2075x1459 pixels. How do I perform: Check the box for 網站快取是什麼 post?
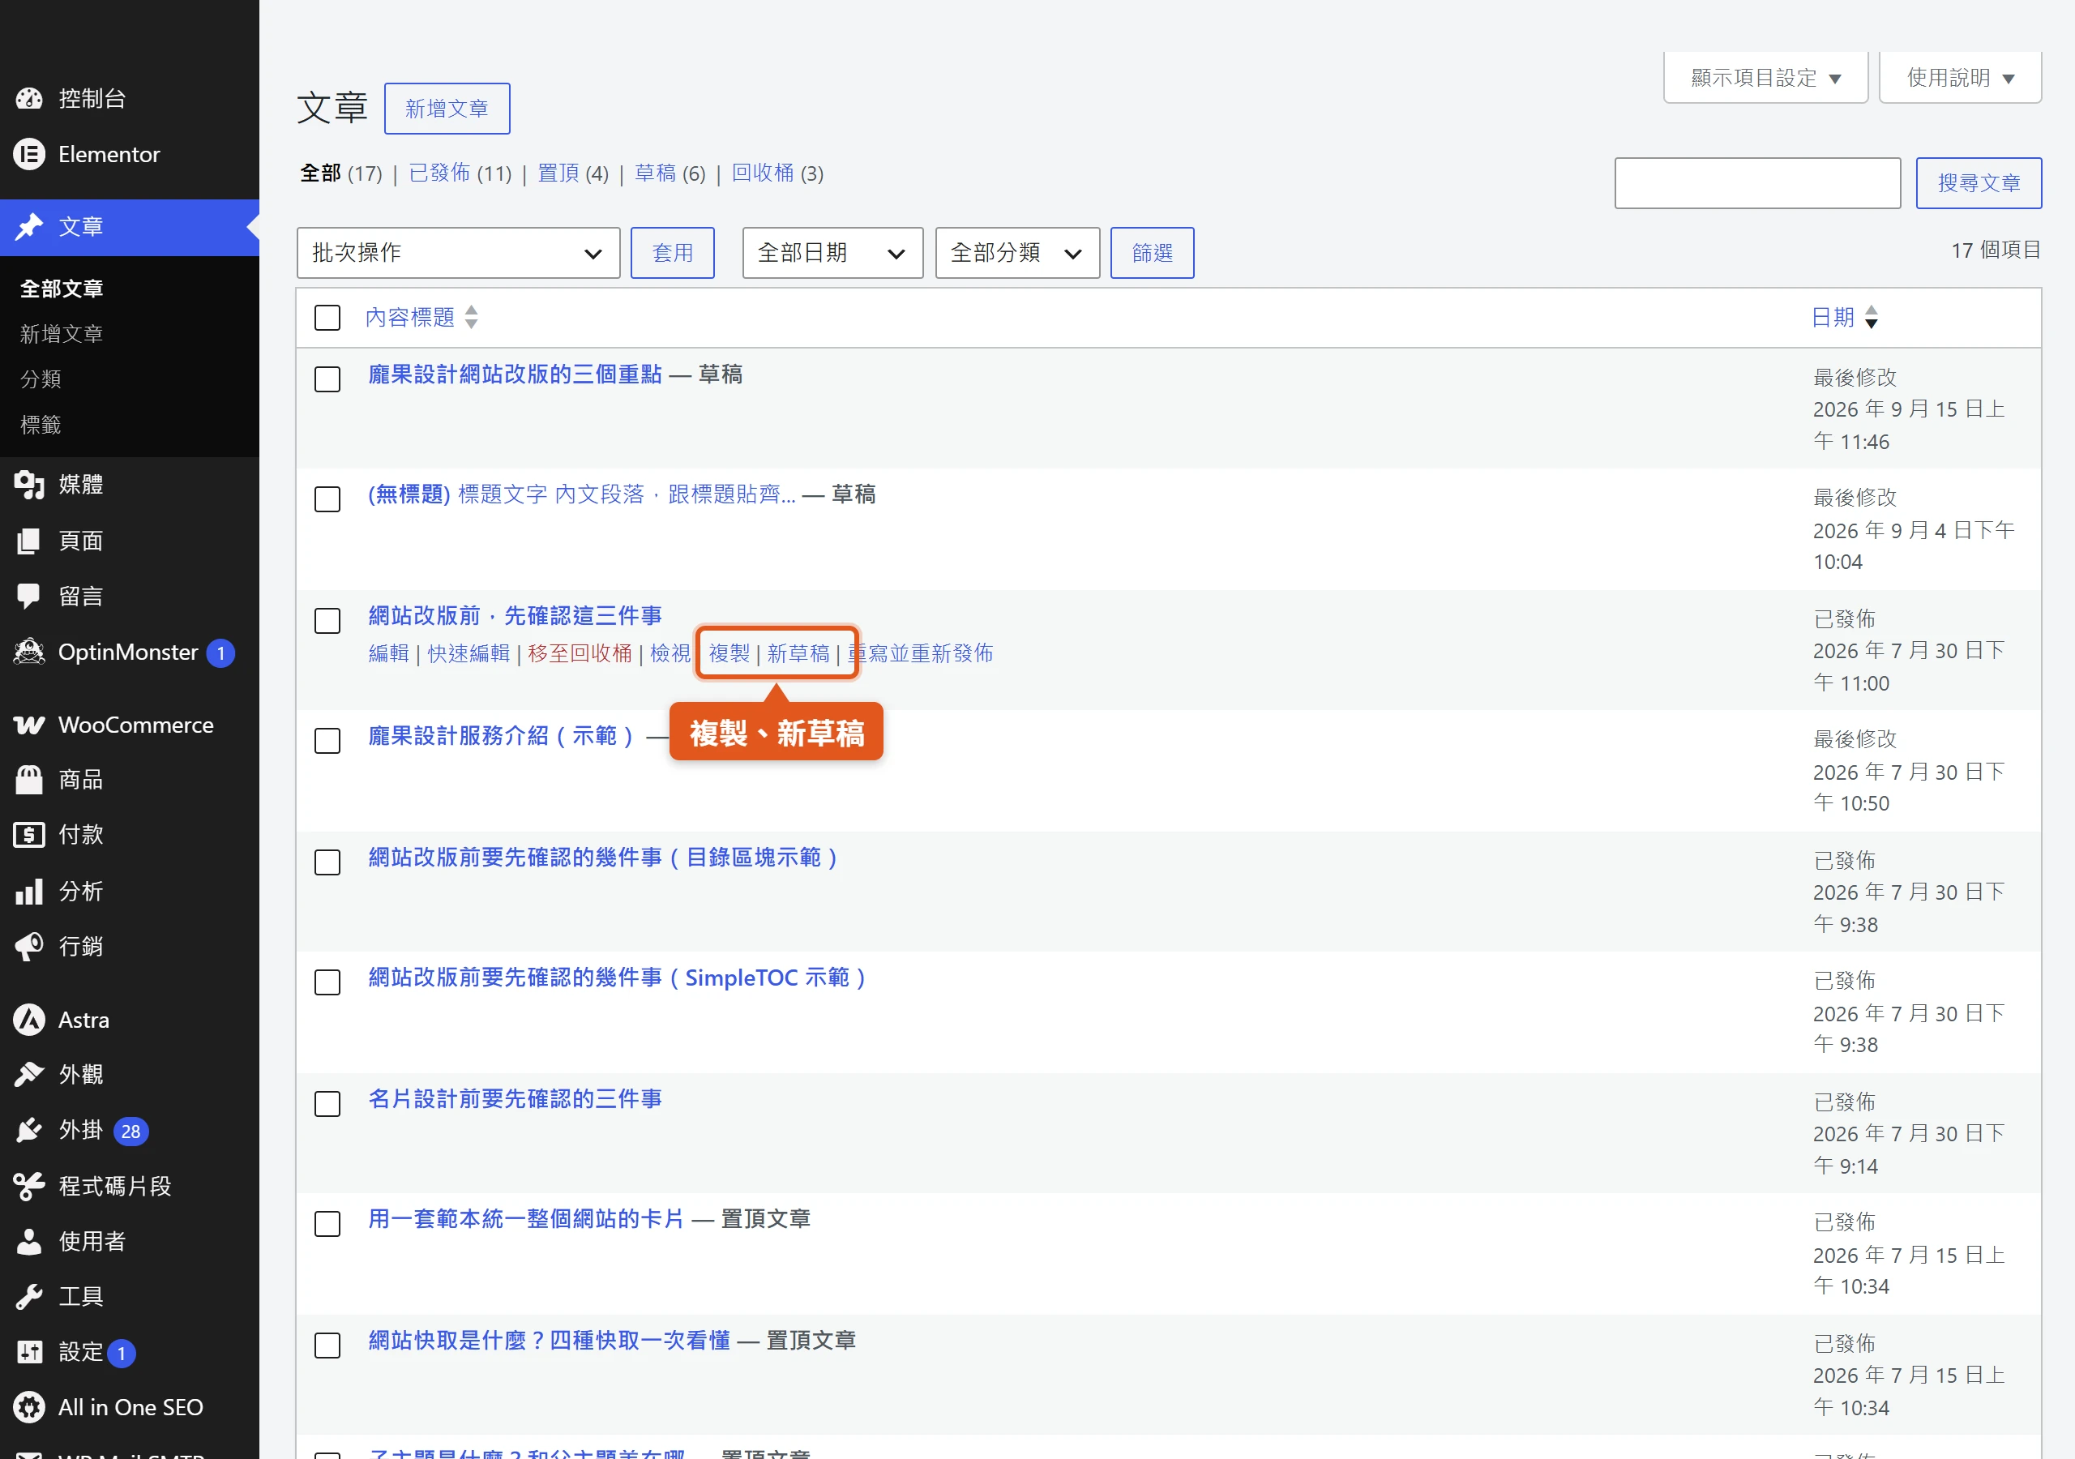tap(327, 1344)
